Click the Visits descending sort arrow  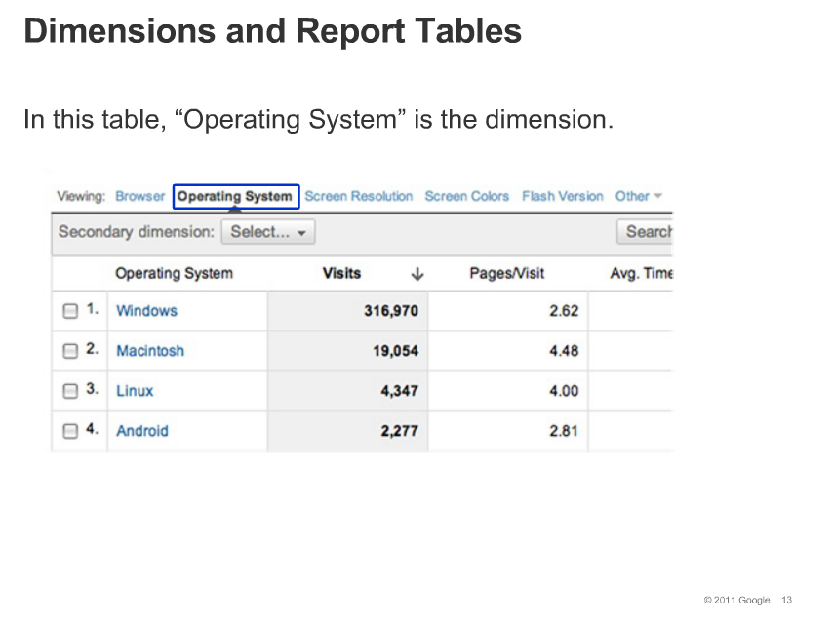point(417,274)
